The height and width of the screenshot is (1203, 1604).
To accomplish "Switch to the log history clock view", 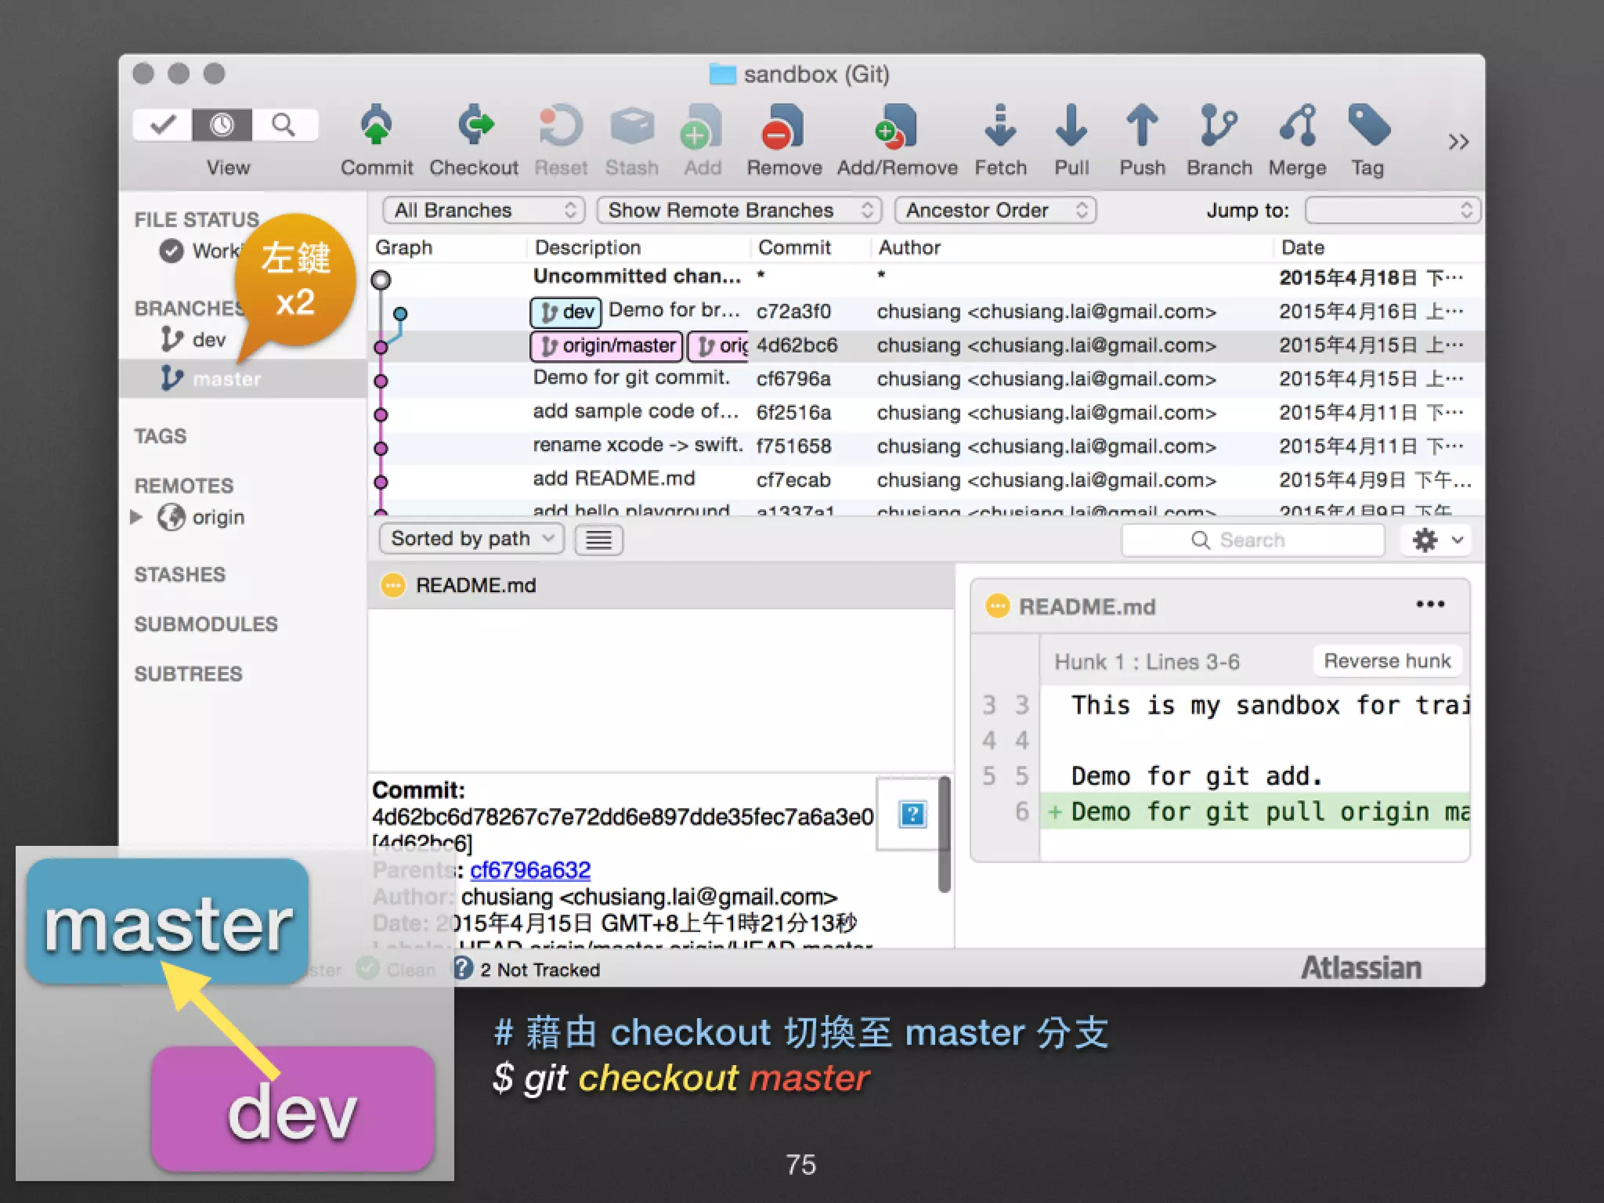I will point(222,125).
